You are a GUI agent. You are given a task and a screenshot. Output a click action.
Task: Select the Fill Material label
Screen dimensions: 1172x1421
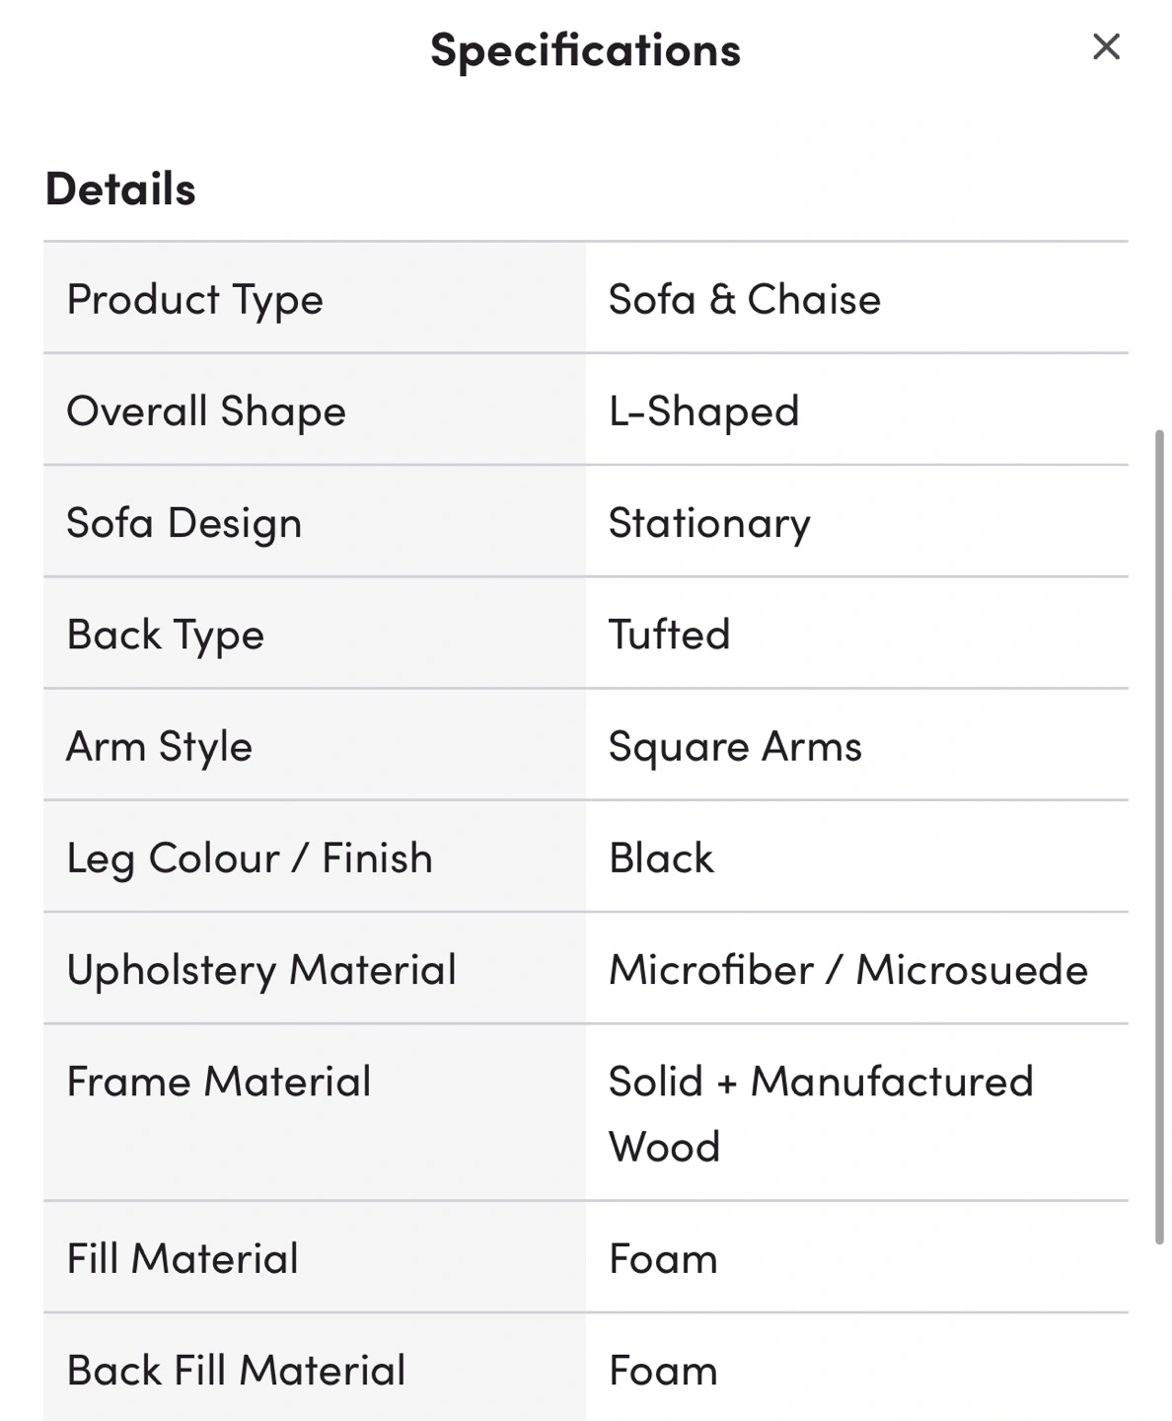click(183, 1258)
